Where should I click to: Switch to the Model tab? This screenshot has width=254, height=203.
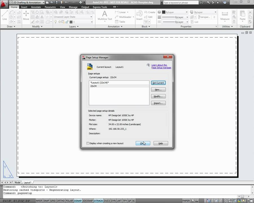[x=17, y=182]
